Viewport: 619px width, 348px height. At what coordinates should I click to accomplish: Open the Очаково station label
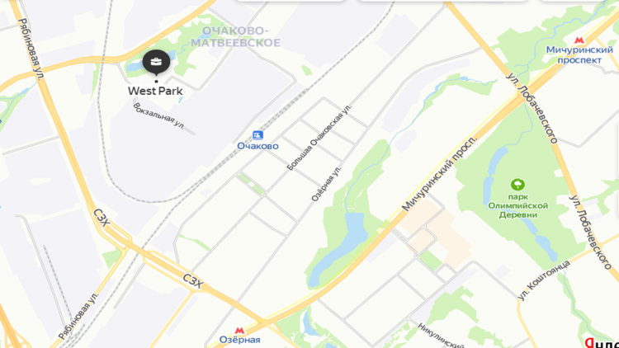point(258,146)
